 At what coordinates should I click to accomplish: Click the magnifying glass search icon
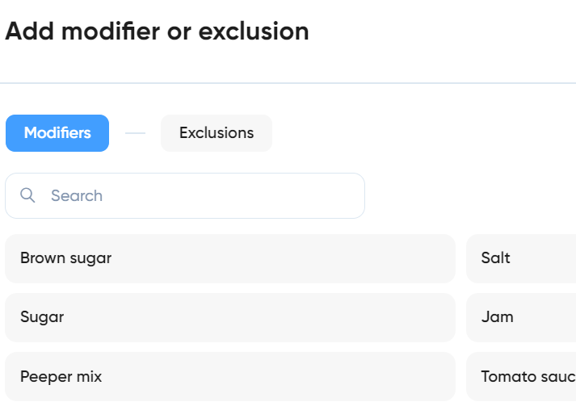pyautogui.click(x=27, y=195)
